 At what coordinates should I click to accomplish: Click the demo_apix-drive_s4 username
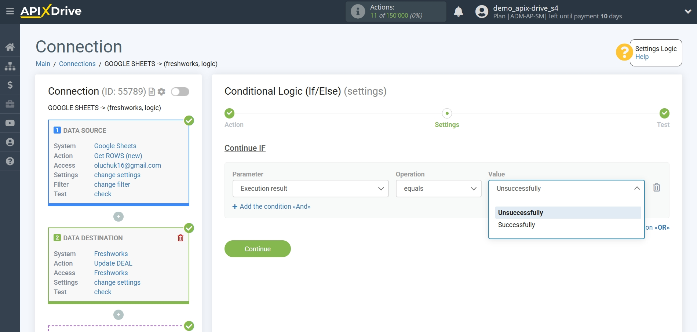[526, 8]
